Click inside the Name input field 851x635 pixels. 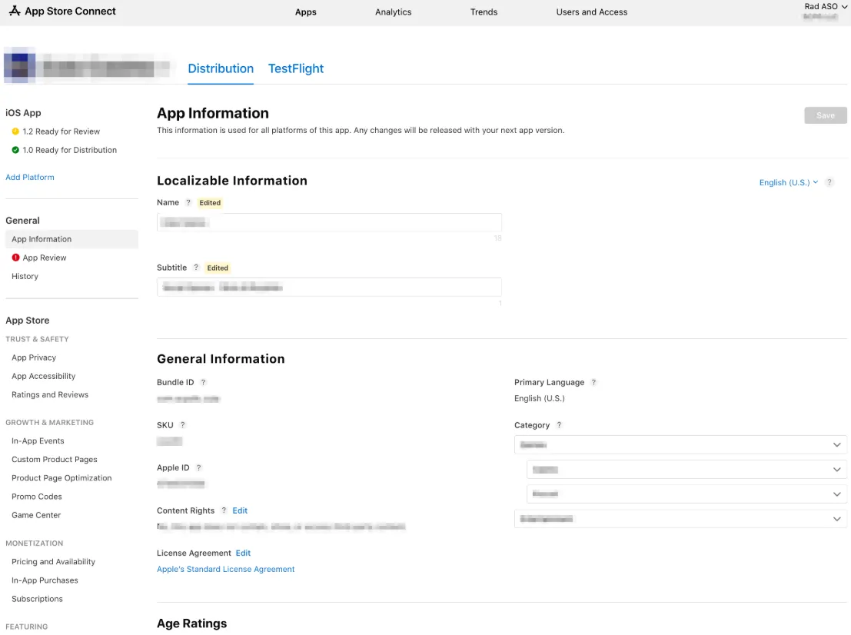click(x=329, y=221)
